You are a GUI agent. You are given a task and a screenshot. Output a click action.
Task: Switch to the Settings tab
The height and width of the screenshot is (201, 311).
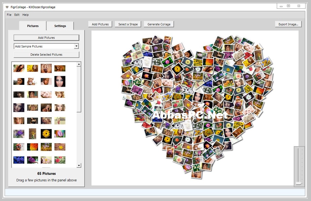click(60, 26)
